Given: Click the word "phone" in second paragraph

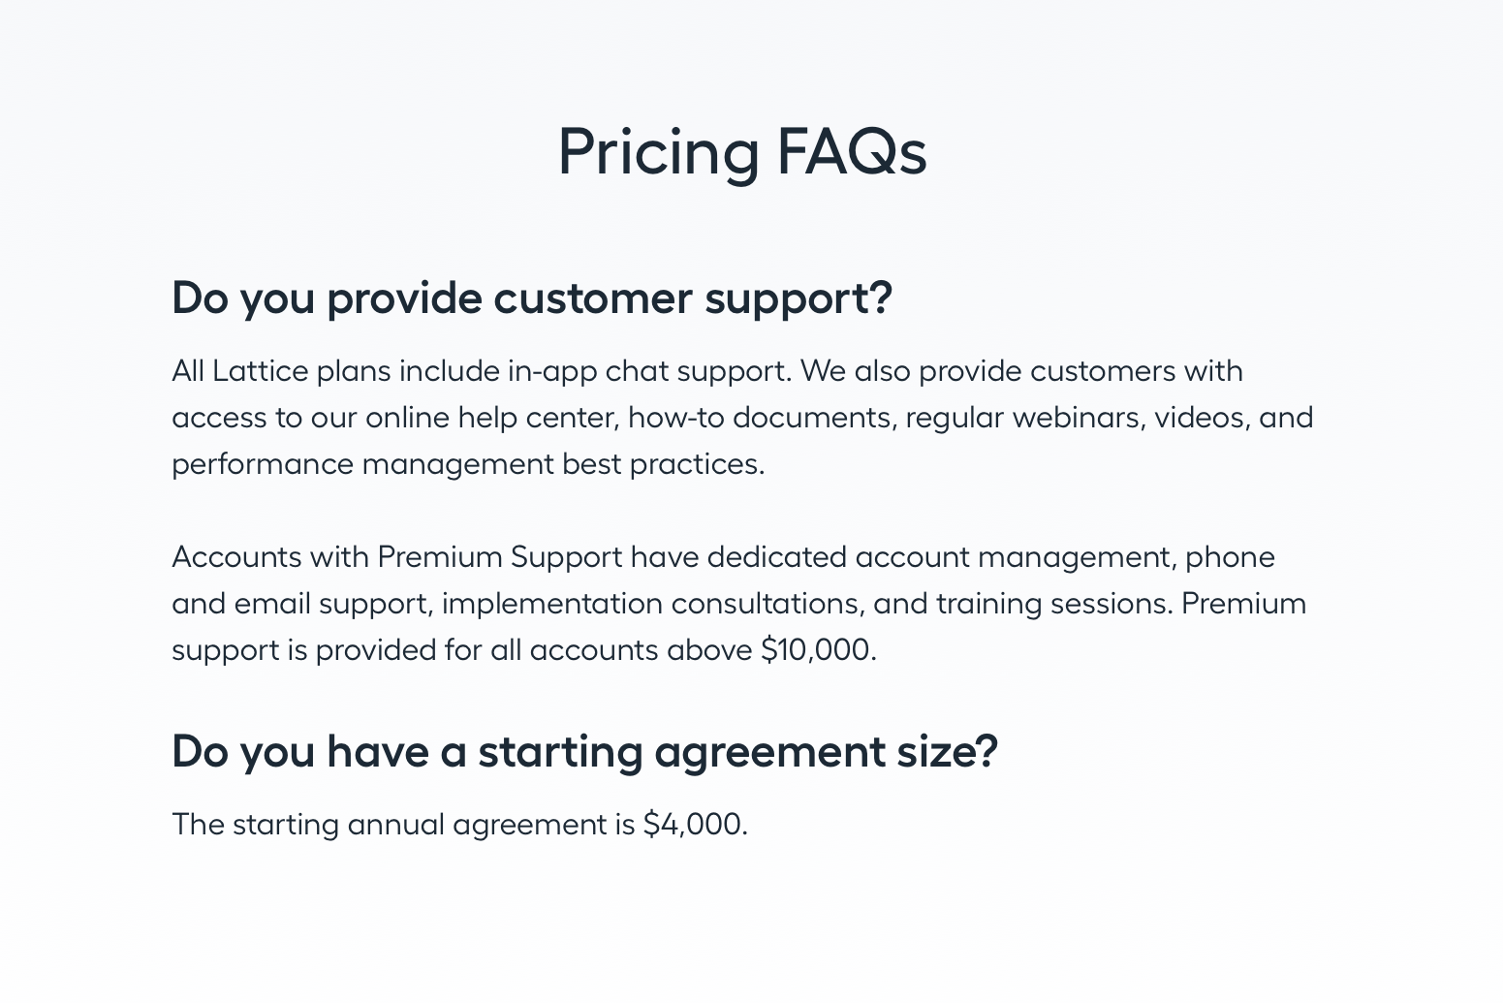Looking at the screenshot, I should [1230, 557].
